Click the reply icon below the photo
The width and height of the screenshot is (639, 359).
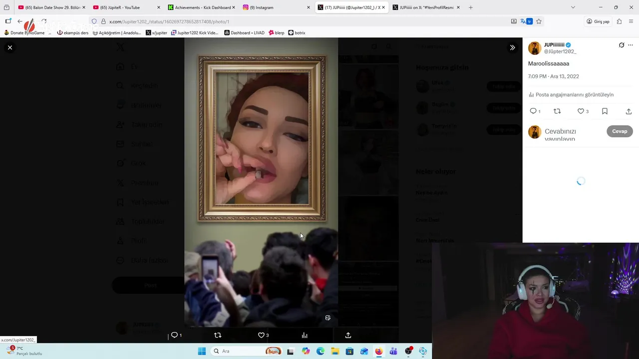(x=174, y=335)
